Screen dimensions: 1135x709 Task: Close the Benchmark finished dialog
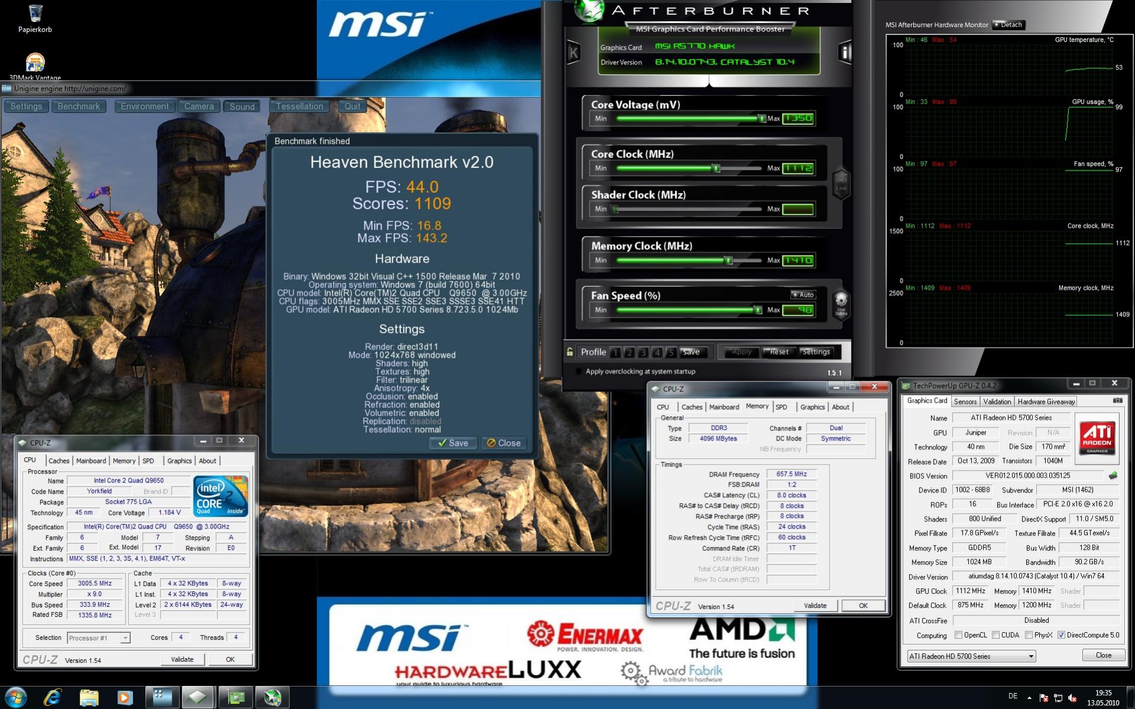(503, 443)
